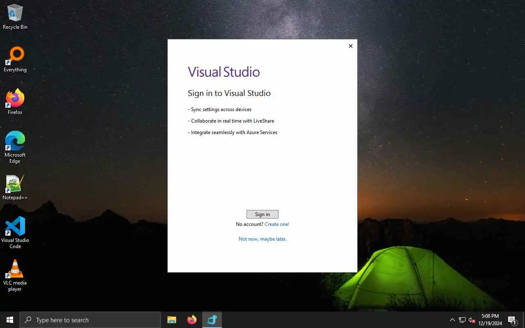Select the Notepad++ desktop shortcut
Image resolution: width=525 pixels, height=328 pixels.
(x=15, y=188)
